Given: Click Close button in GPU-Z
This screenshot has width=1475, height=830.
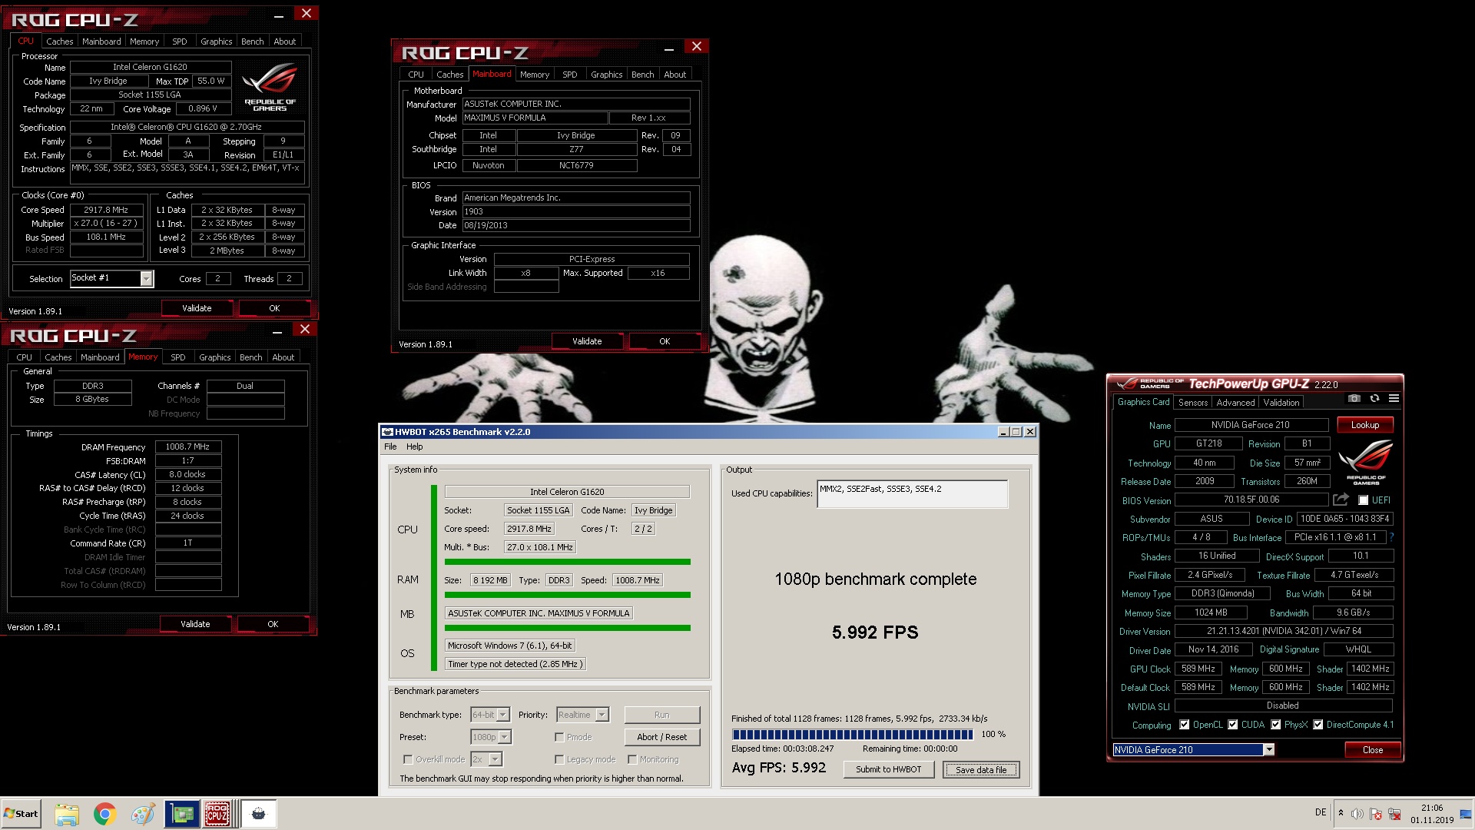Looking at the screenshot, I should click(x=1373, y=750).
